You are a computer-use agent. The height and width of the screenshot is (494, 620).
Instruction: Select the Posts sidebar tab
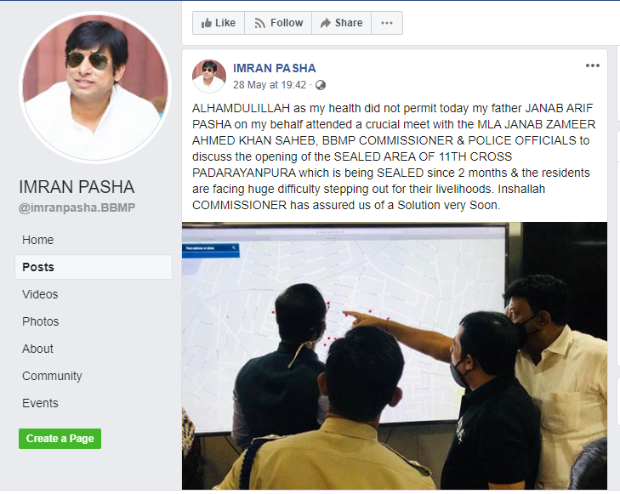click(94, 267)
